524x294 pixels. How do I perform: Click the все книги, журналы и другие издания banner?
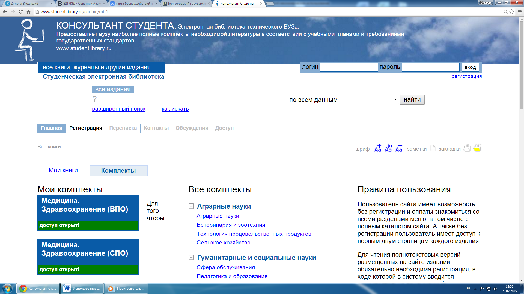click(101, 67)
